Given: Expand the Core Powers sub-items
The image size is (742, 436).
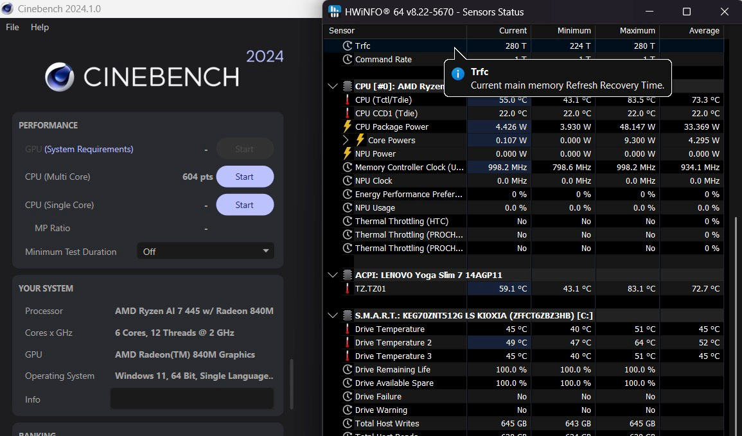Looking at the screenshot, I should pos(346,141).
